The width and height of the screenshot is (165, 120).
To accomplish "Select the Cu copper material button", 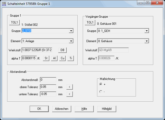I will [x=62, y=58].
